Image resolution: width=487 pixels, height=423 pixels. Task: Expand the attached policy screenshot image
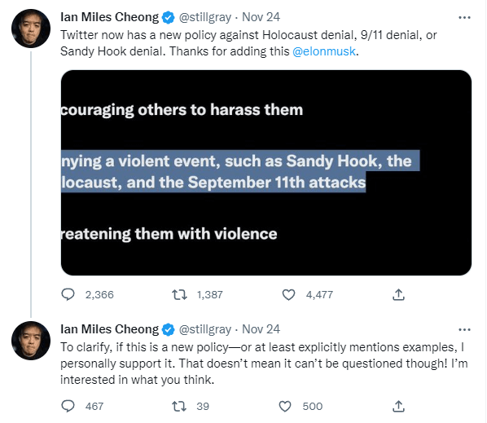point(266,173)
